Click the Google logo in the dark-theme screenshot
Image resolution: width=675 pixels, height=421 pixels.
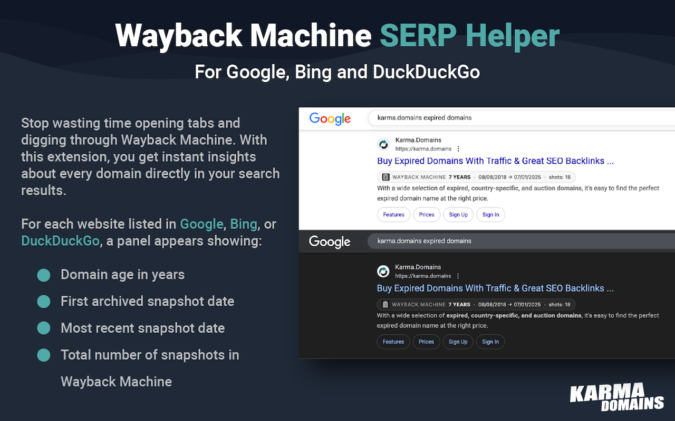[330, 242]
